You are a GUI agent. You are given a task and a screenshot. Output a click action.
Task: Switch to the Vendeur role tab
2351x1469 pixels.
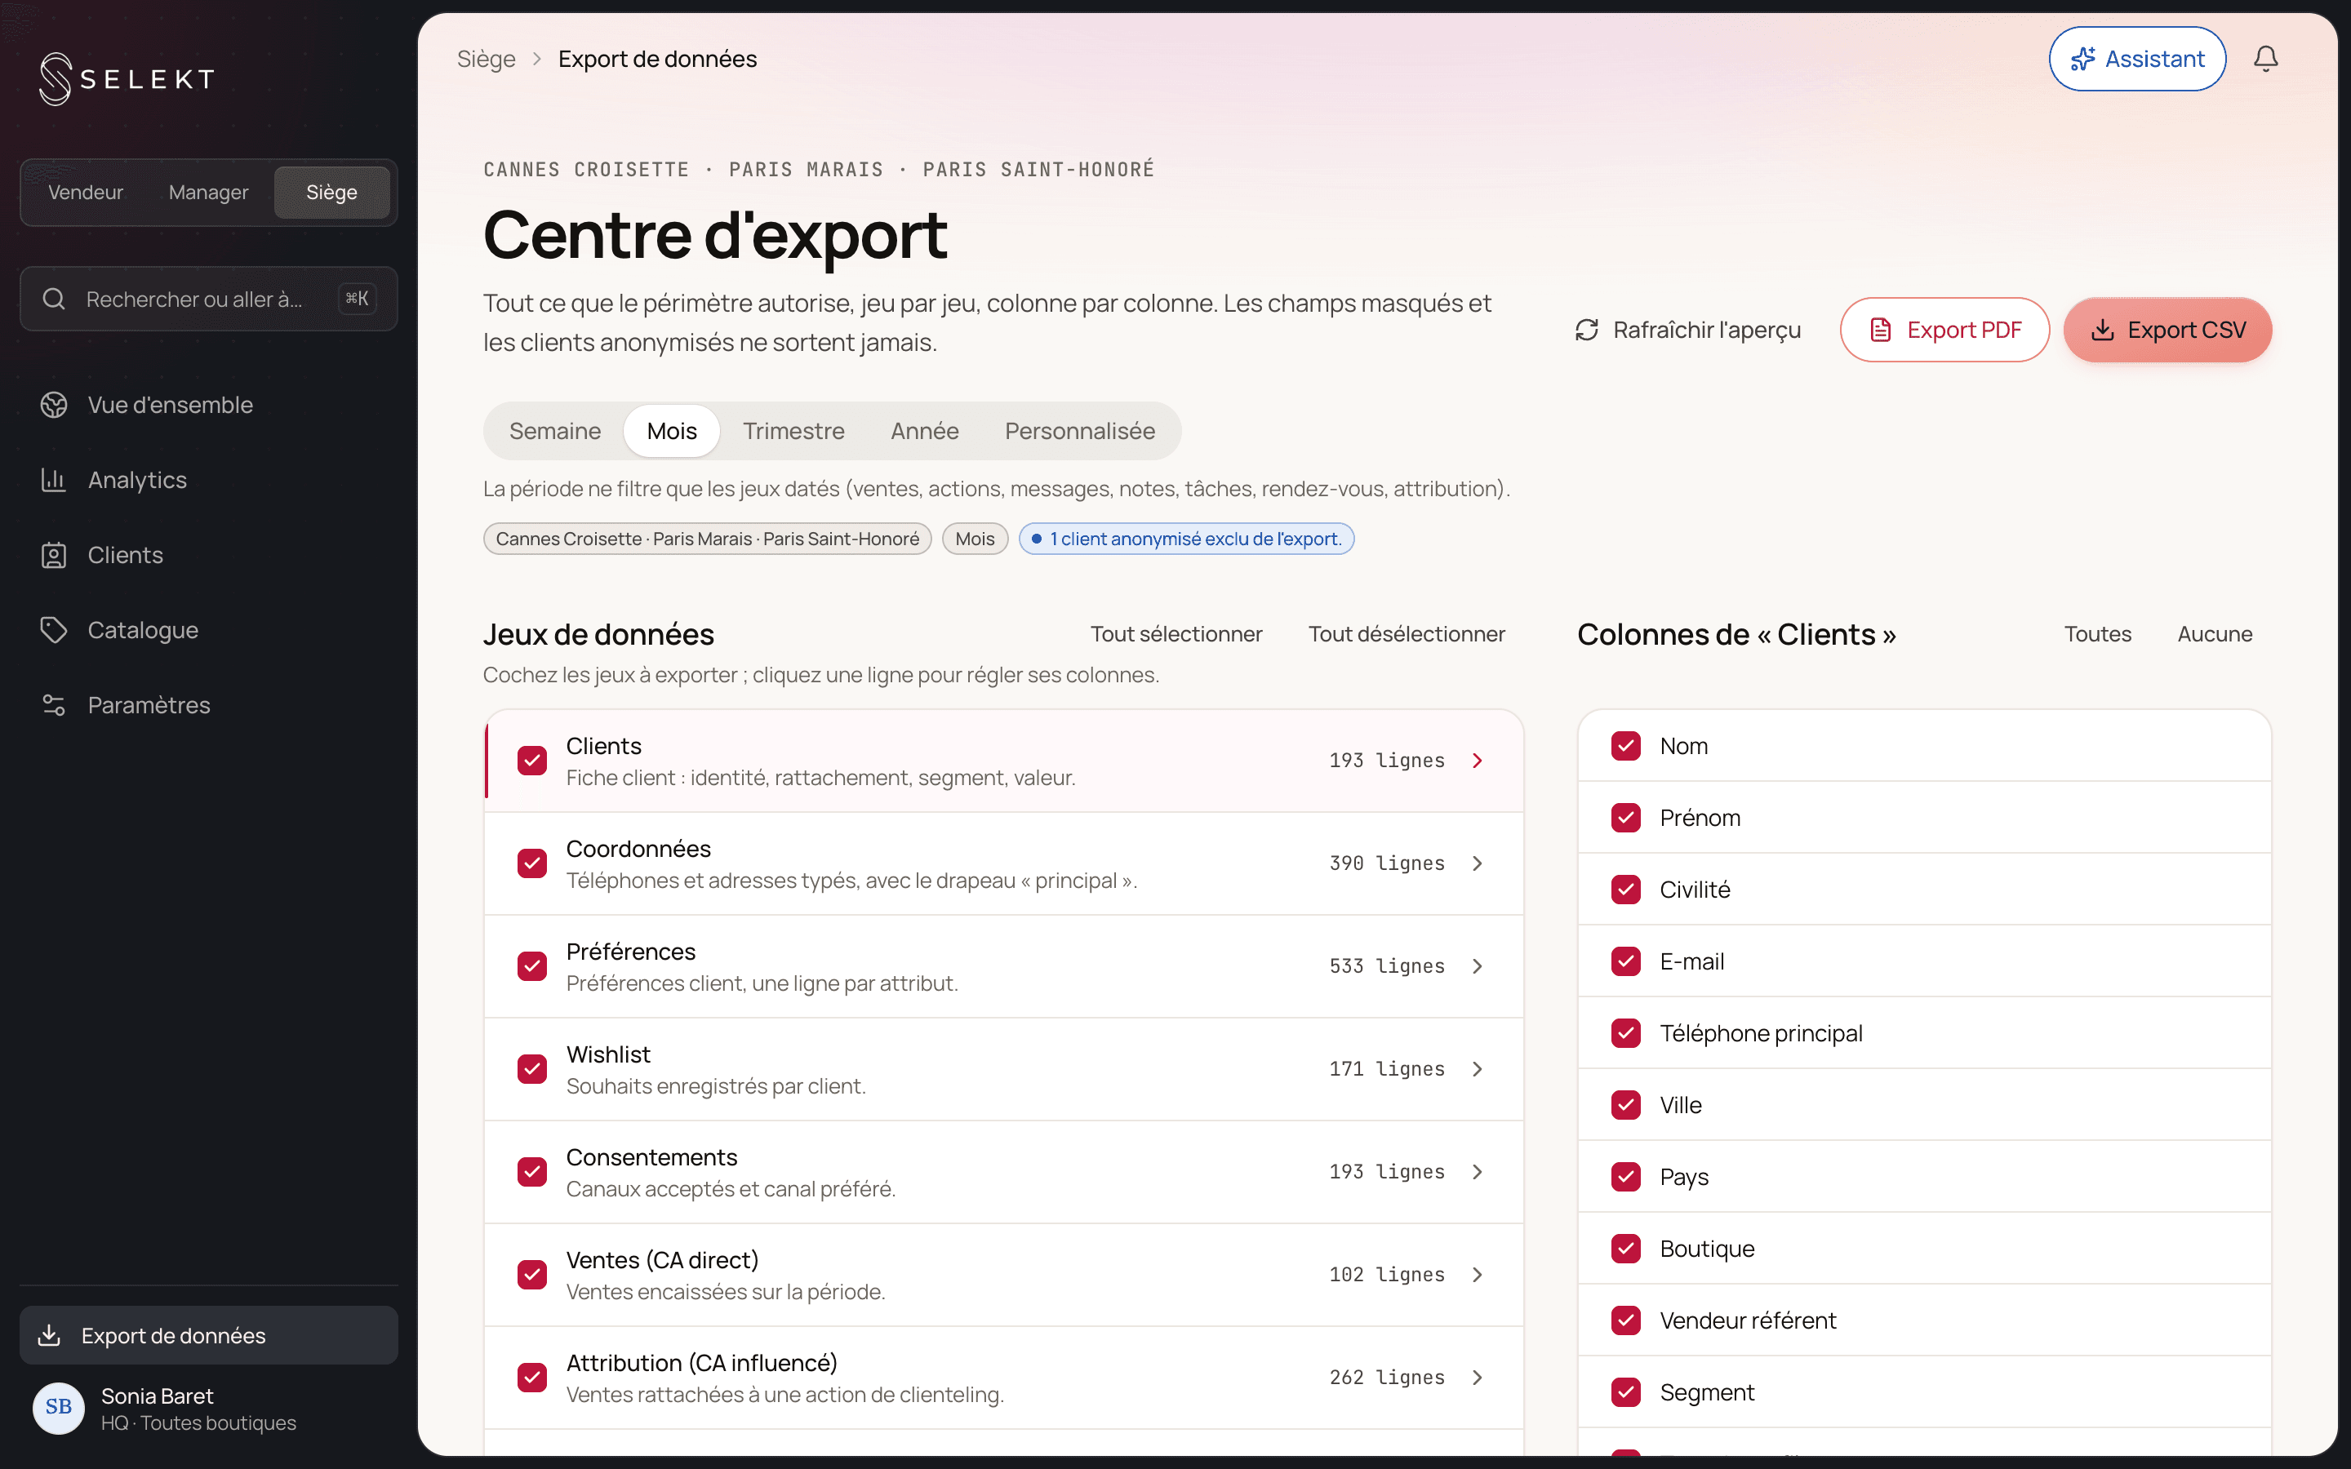pyautogui.click(x=86, y=193)
